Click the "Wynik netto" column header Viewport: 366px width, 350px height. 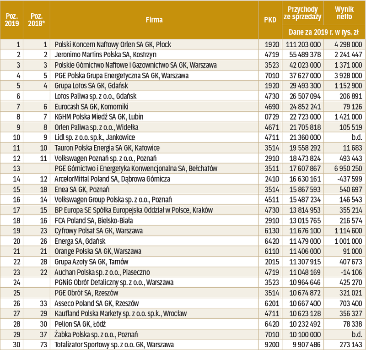tap(343, 13)
